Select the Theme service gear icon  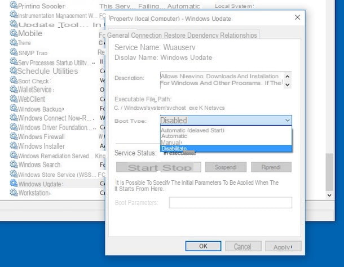coord(14,42)
